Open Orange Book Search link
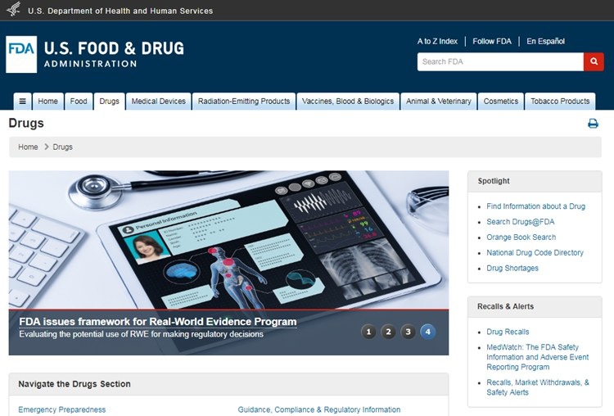 [x=521, y=237]
